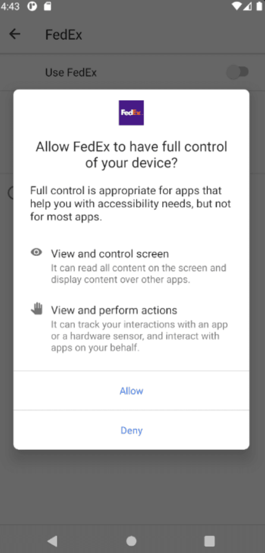
Task: Tap the Wi-Fi signal icon in status bar
Action: (x=237, y=6)
